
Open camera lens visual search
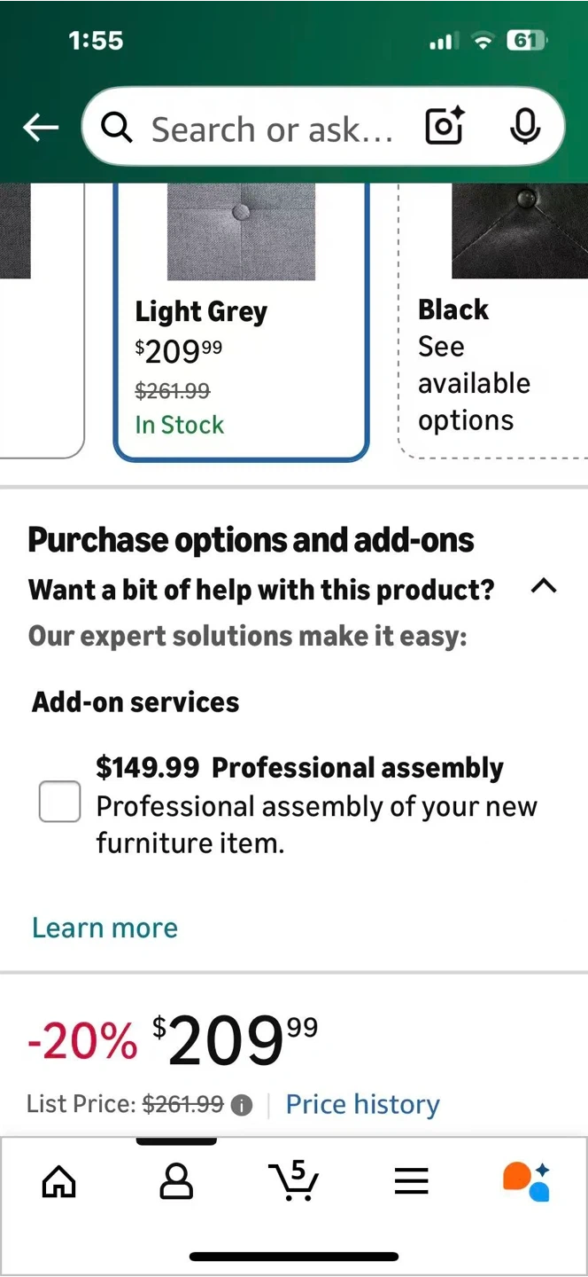(445, 127)
